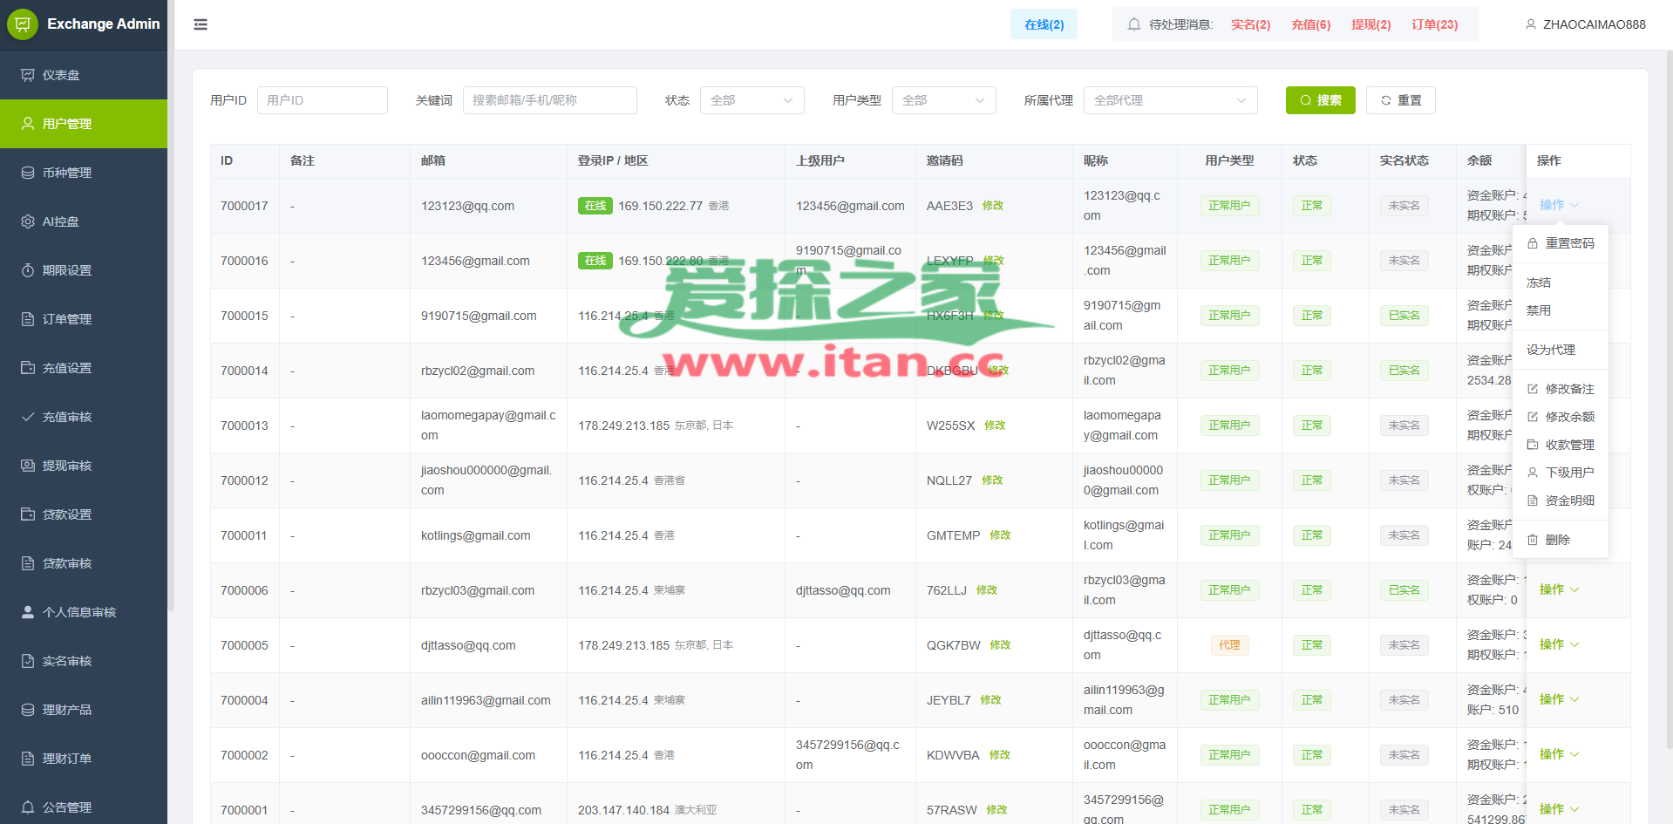Click the 代理 tag for user 7000005

point(1229,645)
